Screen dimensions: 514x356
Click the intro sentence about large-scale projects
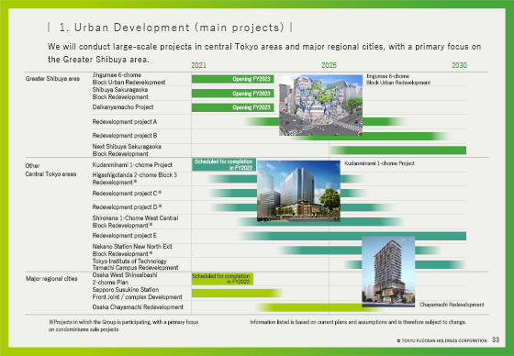pyautogui.click(x=264, y=53)
